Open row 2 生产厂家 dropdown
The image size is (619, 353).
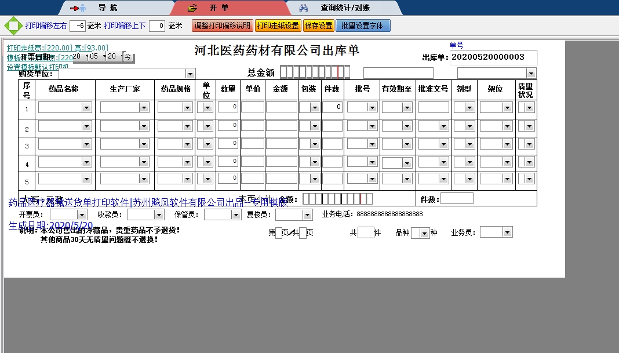(144, 126)
